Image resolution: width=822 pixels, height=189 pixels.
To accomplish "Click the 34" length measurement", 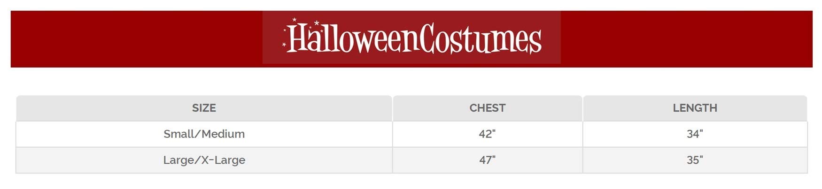I will click(695, 134).
